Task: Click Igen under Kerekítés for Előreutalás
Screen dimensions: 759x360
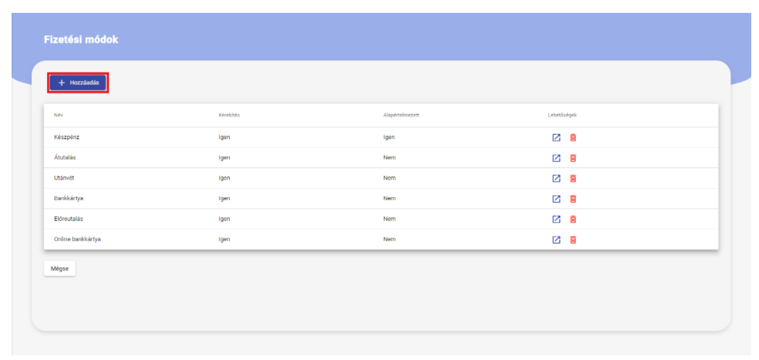Action: [224, 218]
